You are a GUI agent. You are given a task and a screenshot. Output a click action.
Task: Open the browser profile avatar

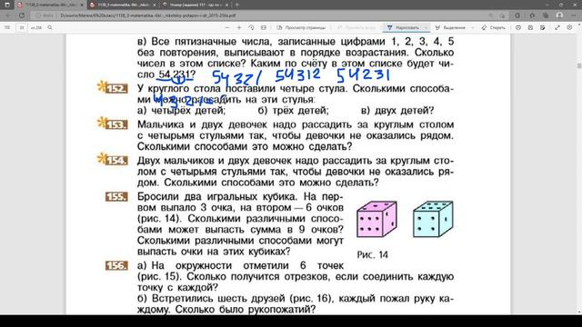559,15
